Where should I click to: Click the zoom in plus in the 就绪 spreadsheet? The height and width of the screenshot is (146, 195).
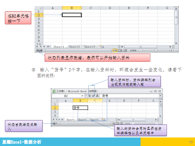(171, 51)
